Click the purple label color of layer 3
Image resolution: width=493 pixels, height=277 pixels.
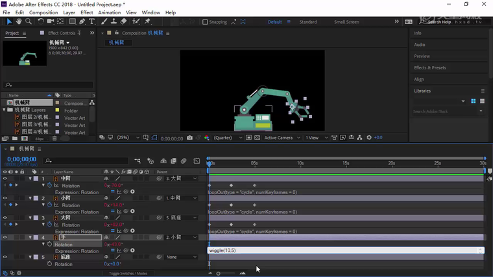(36, 218)
